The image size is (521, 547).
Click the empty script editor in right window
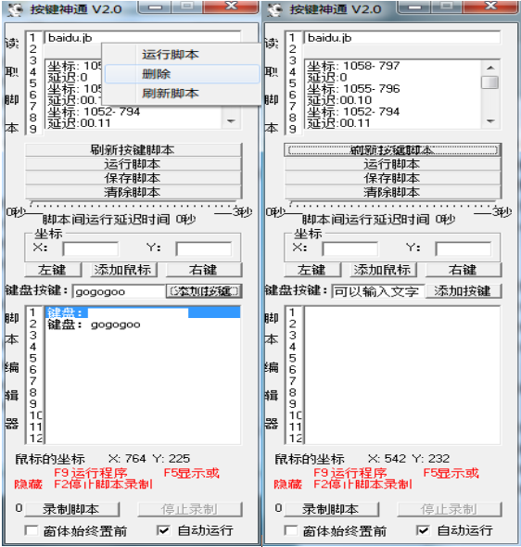pyautogui.click(x=402, y=375)
